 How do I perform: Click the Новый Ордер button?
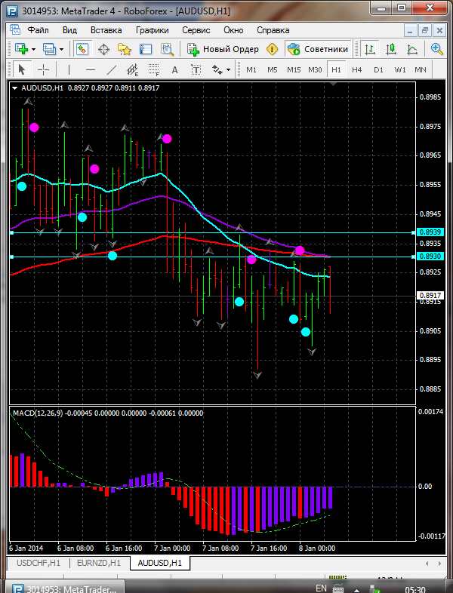coord(223,49)
